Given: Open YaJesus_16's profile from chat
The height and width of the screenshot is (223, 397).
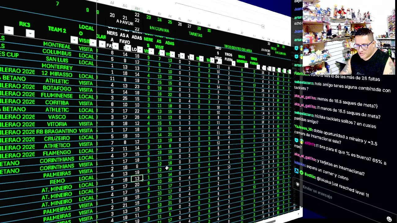Looking at the screenshot, I should point(303,128).
